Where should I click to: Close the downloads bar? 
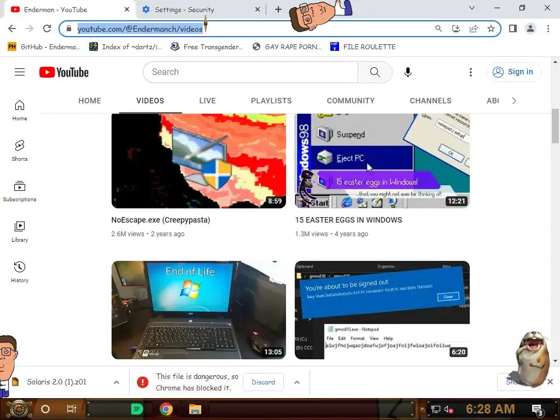coord(550,382)
